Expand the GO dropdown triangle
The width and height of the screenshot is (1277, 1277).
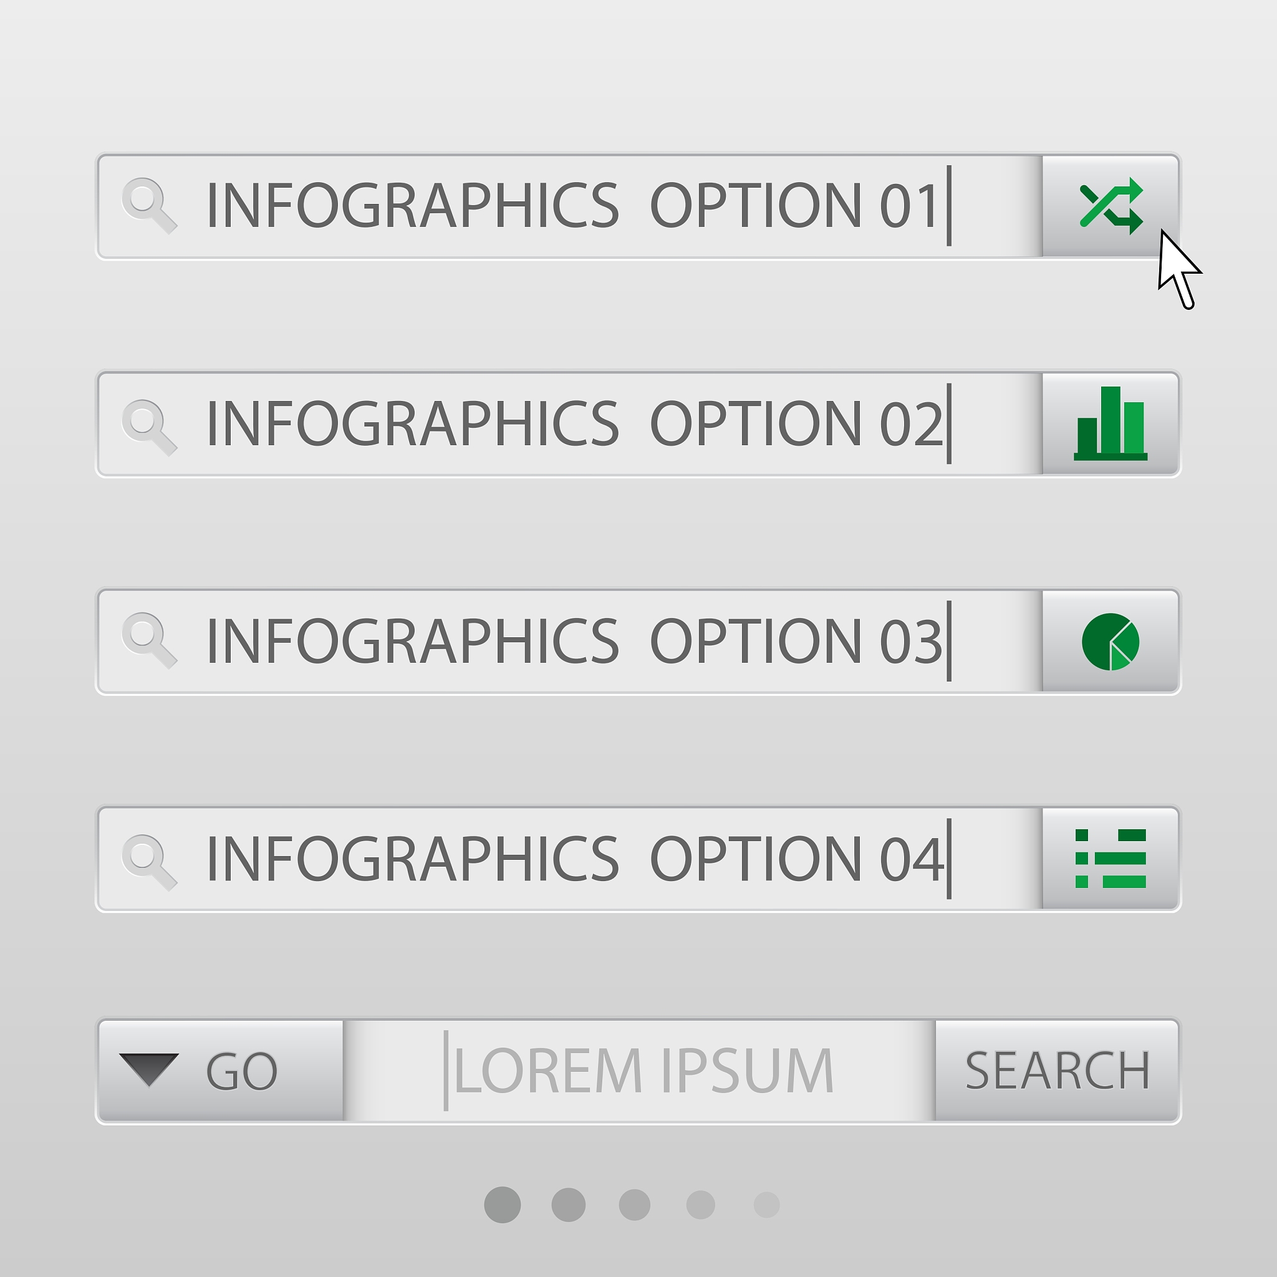tap(149, 1069)
